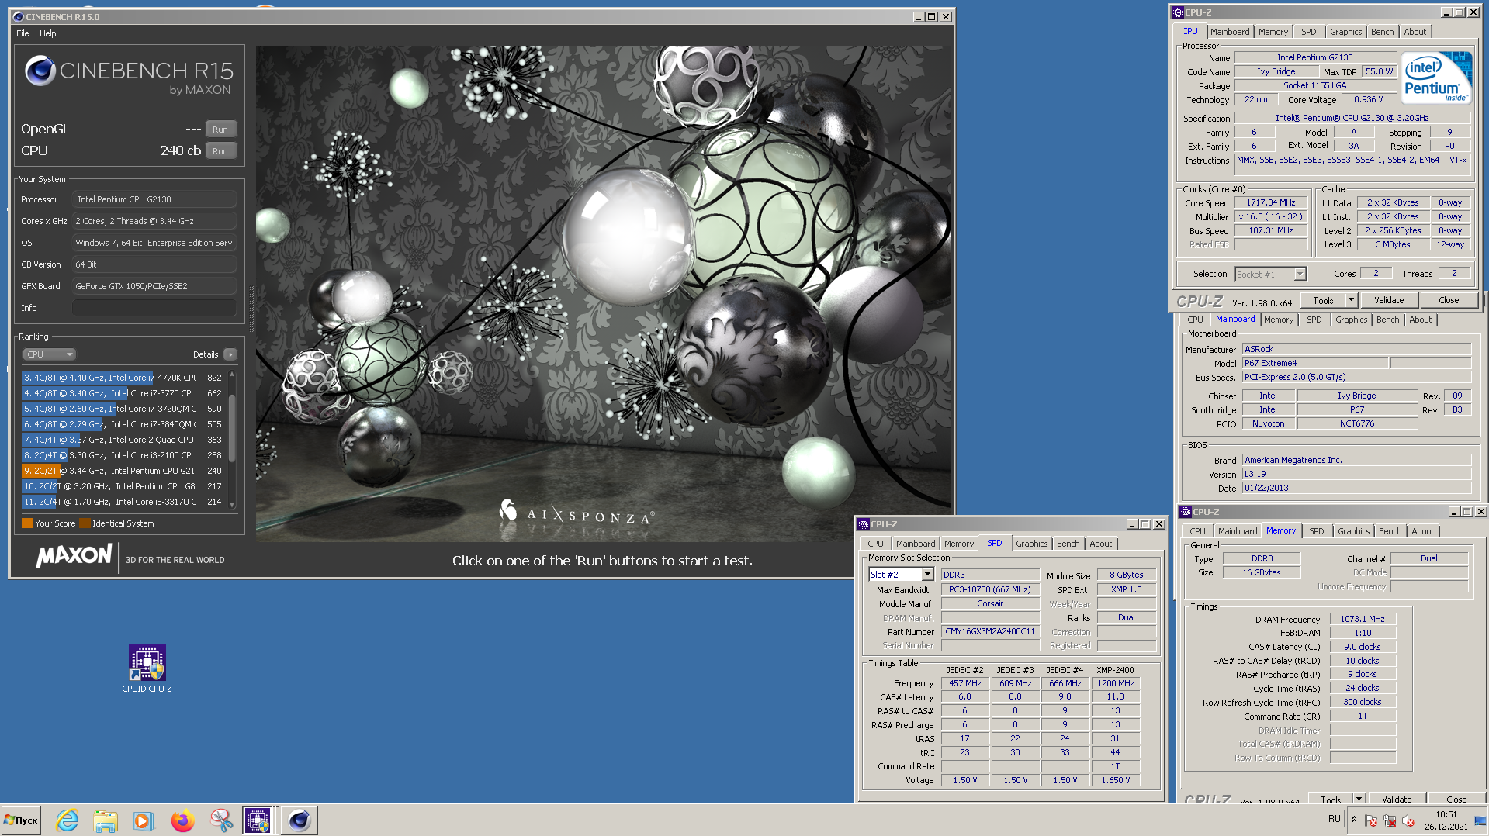Click the Show desktop tray icon
Viewport: 1489px width, 836px height.
(x=1480, y=820)
